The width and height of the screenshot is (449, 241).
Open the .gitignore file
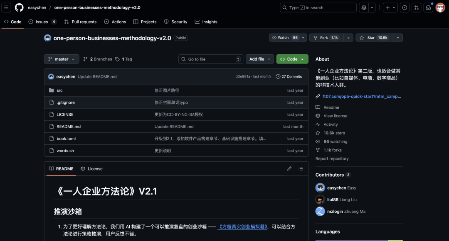coord(66,102)
